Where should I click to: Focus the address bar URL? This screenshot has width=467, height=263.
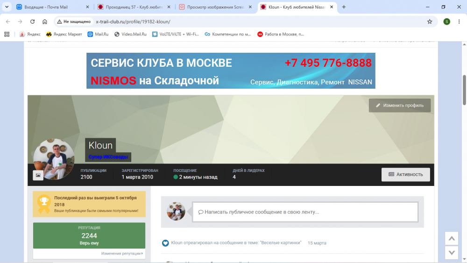pos(133,21)
